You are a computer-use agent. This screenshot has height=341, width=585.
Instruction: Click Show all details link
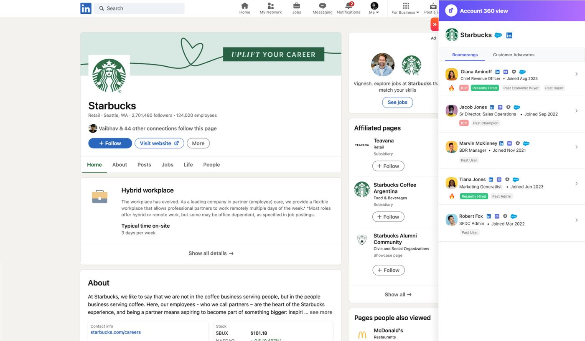pos(211,253)
